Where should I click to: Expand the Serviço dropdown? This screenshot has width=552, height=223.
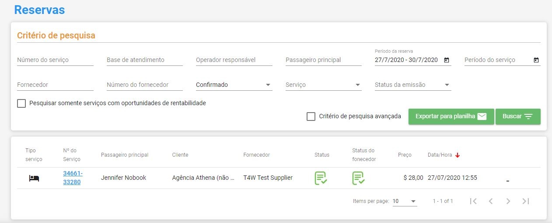tap(323, 85)
